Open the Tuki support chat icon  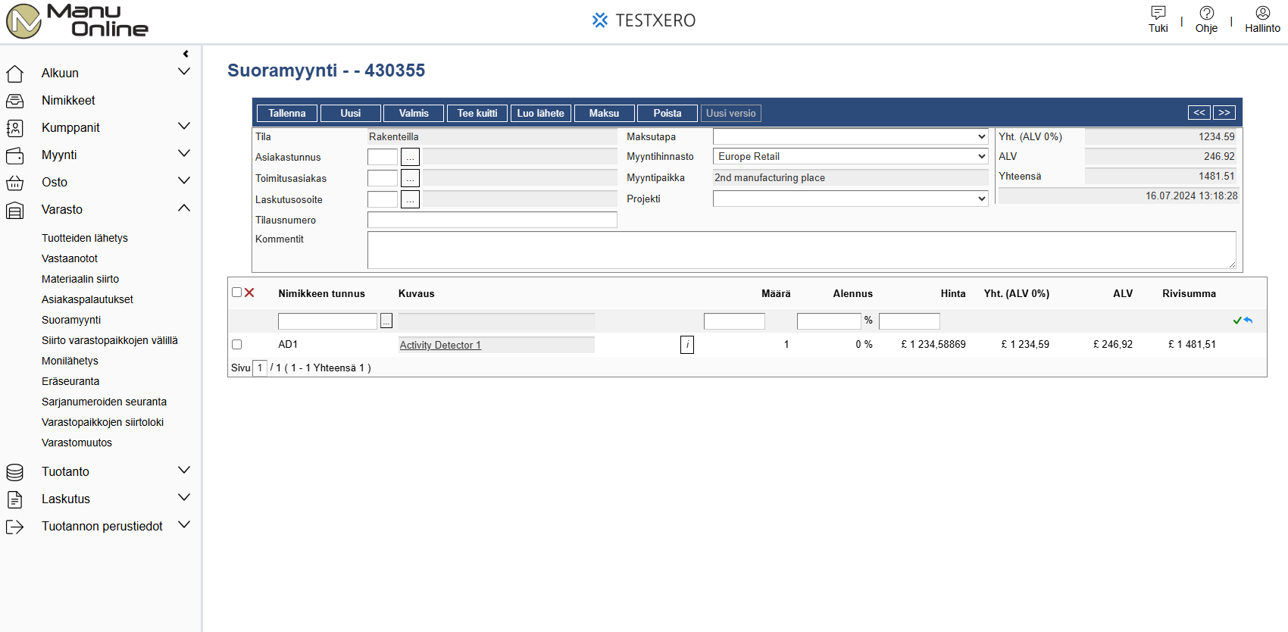(1158, 13)
